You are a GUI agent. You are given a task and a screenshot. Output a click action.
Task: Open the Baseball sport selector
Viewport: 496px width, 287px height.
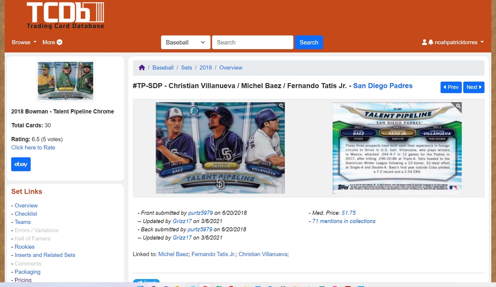point(185,42)
